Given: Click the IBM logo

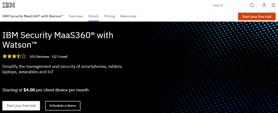Looking at the screenshot, I should (9, 5).
